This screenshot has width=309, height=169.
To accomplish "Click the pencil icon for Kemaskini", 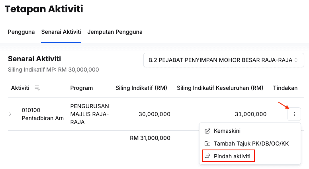I will (207, 131).
